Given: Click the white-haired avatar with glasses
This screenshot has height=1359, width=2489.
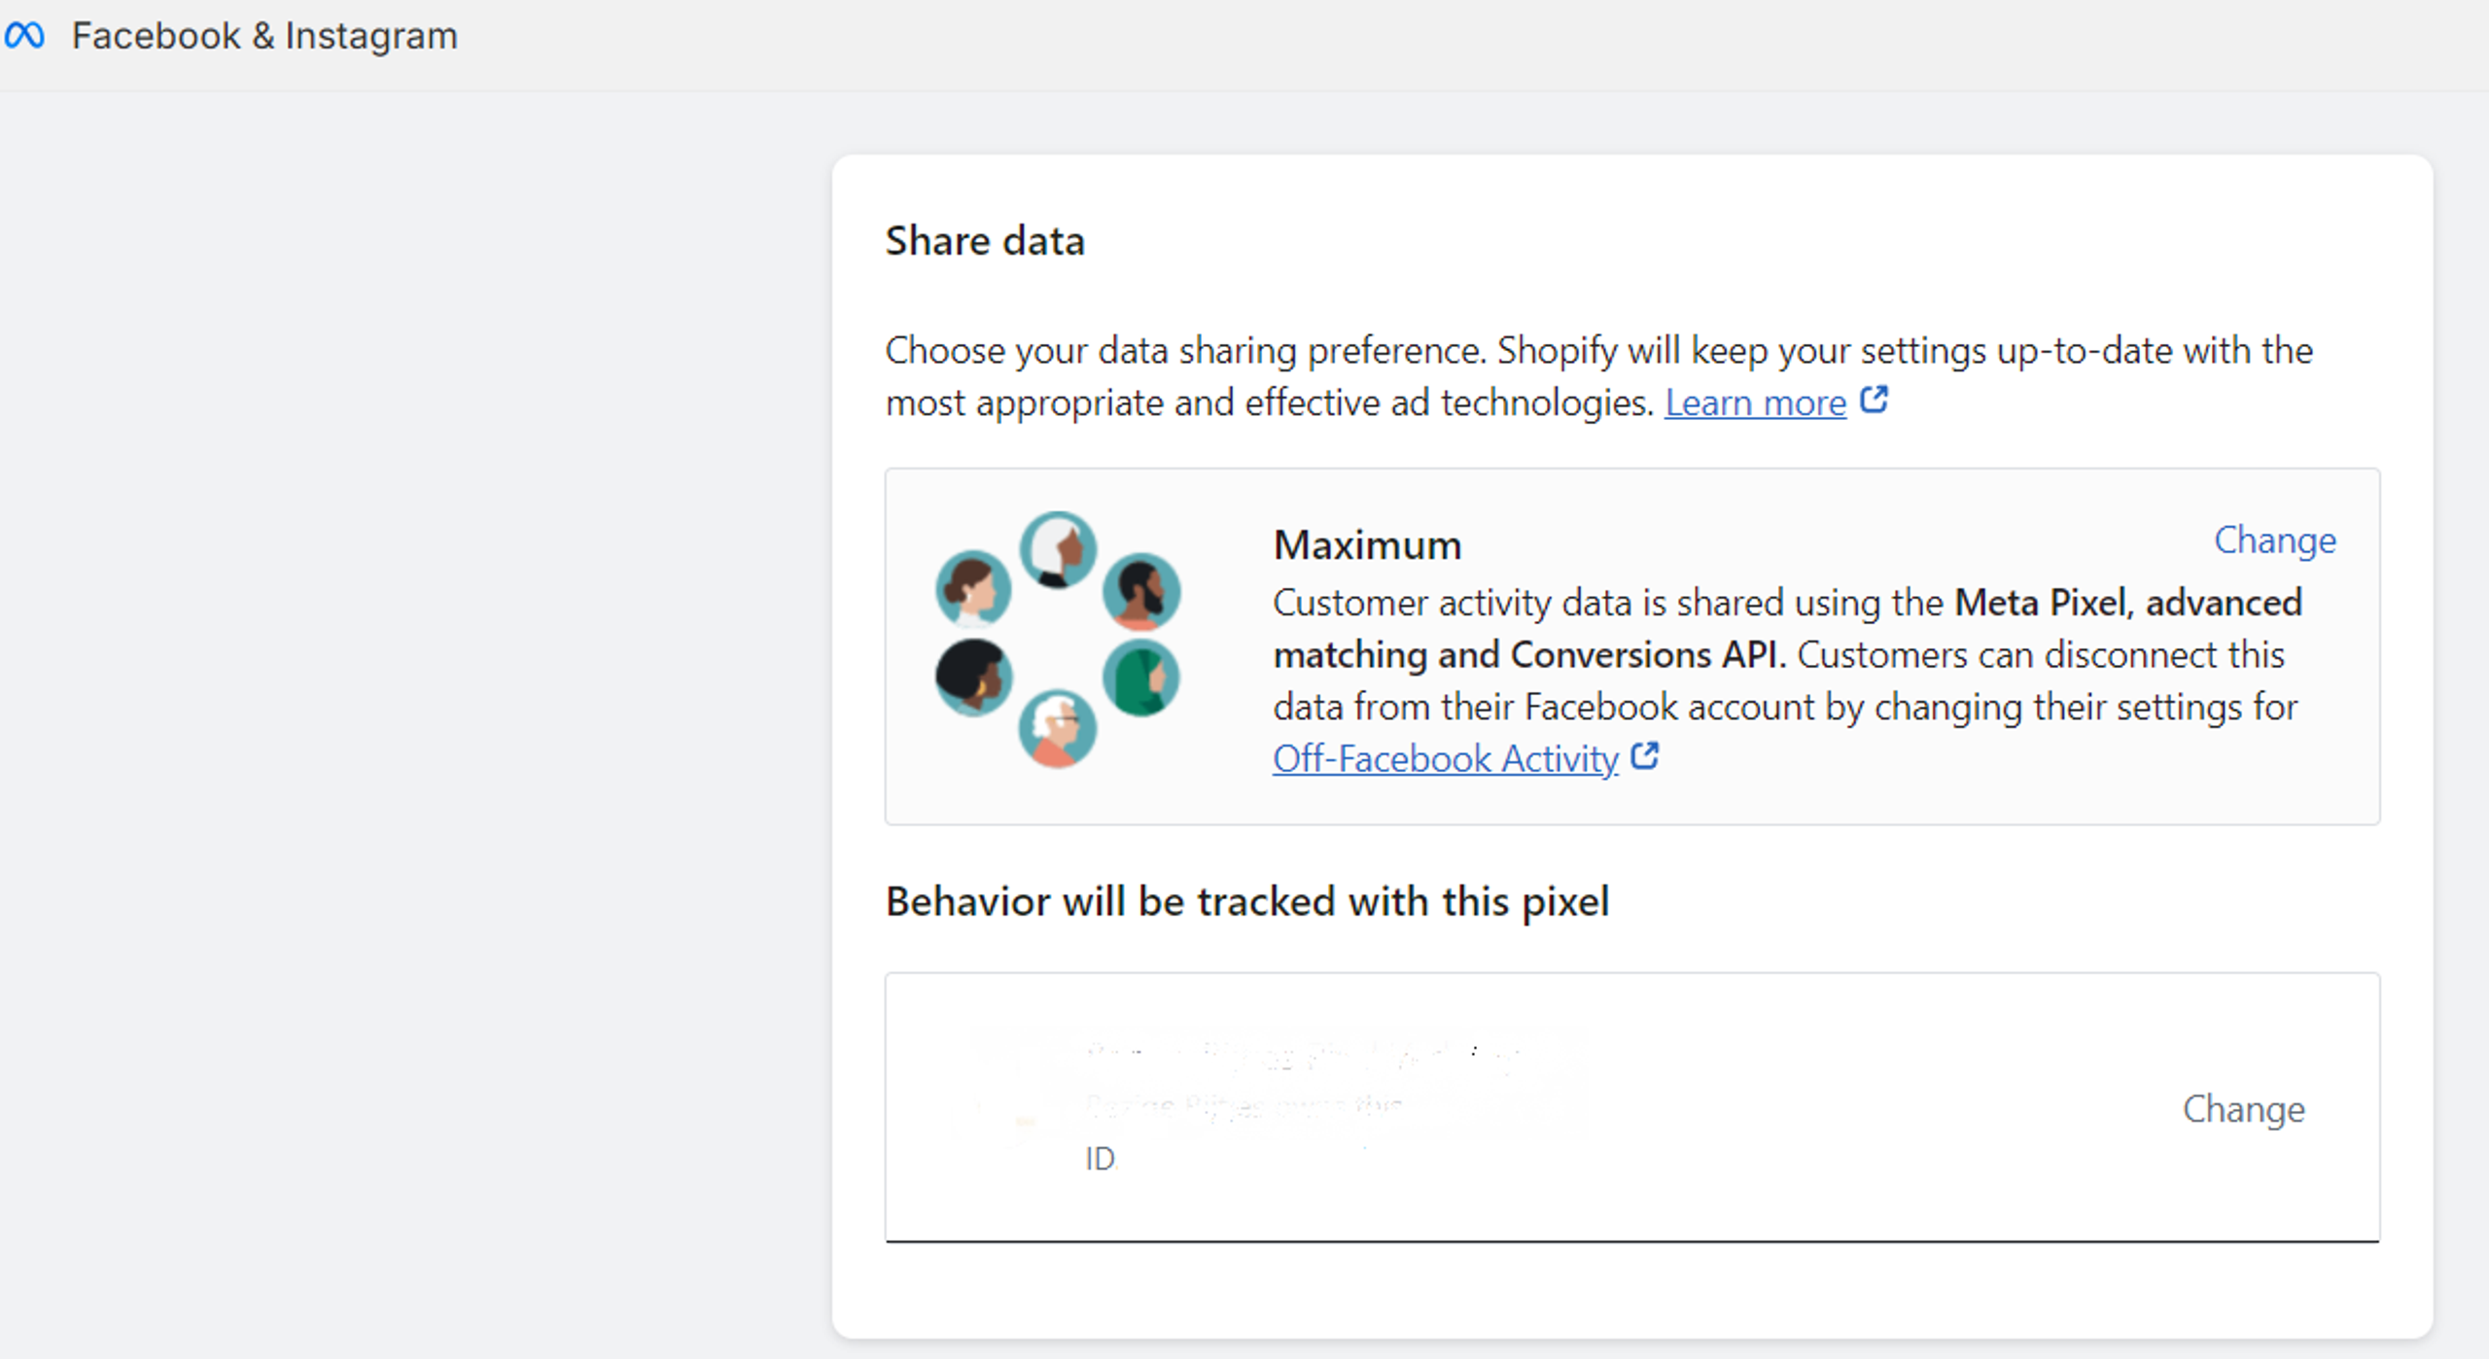Looking at the screenshot, I should click(x=1058, y=727).
